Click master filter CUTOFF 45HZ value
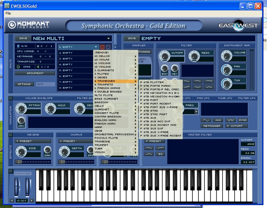 click(248, 144)
